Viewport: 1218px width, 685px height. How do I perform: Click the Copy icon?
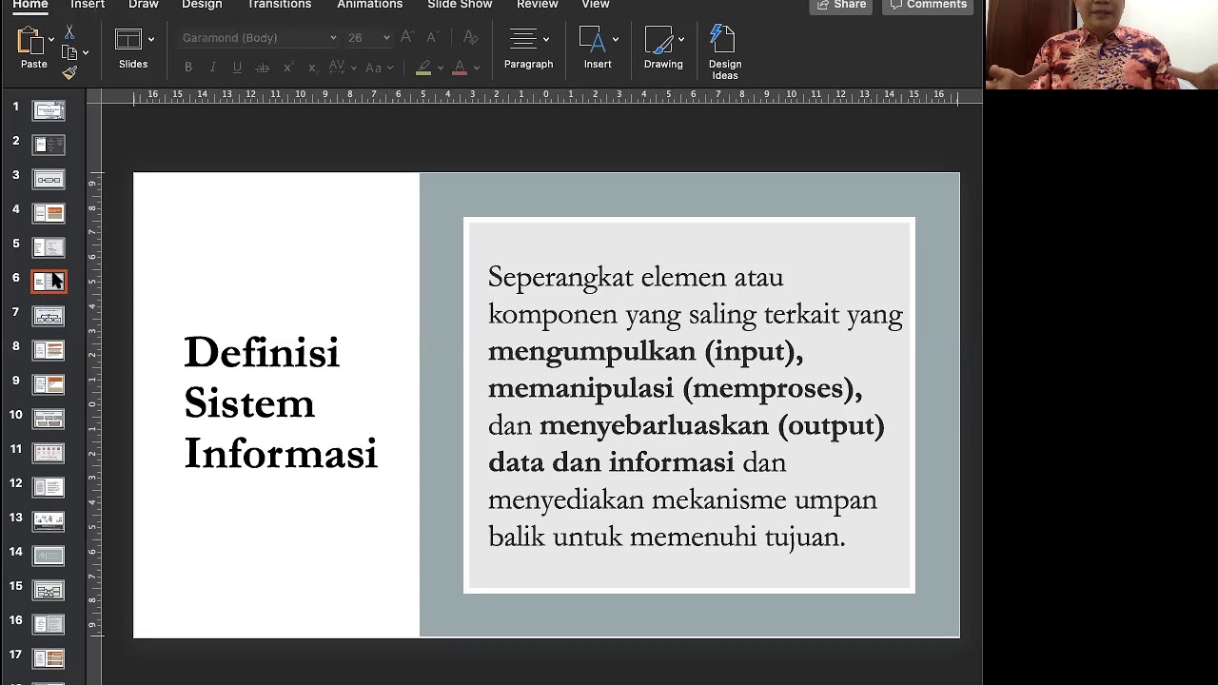(69, 52)
